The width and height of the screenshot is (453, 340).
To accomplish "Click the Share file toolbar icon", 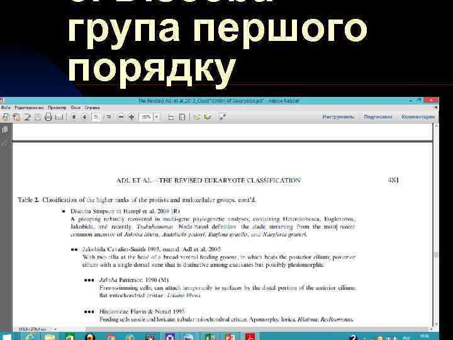I will click(28, 117).
